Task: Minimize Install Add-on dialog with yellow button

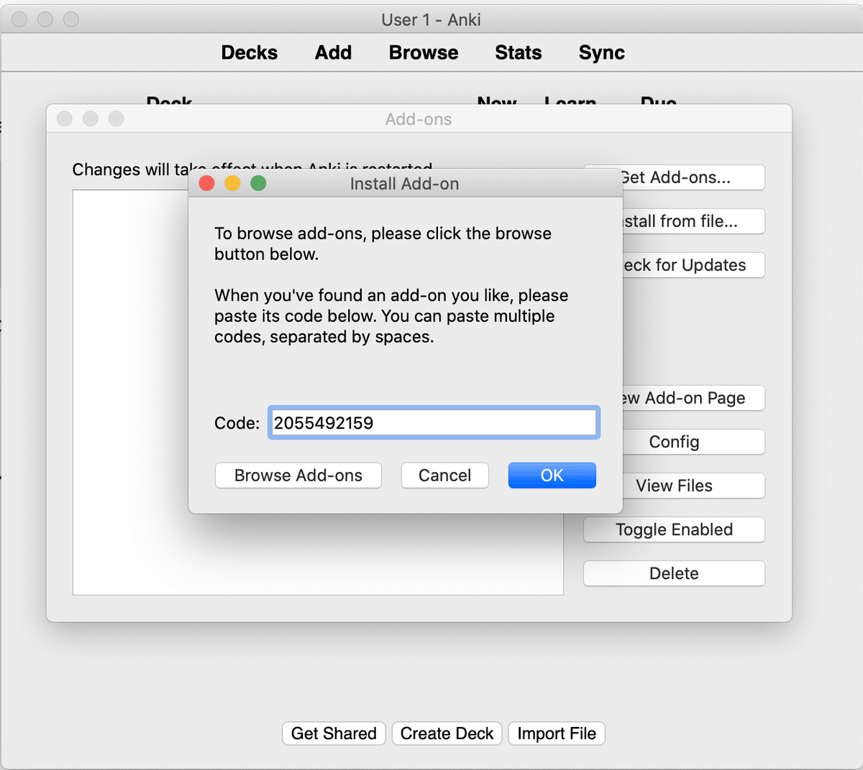Action: click(x=232, y=183)
